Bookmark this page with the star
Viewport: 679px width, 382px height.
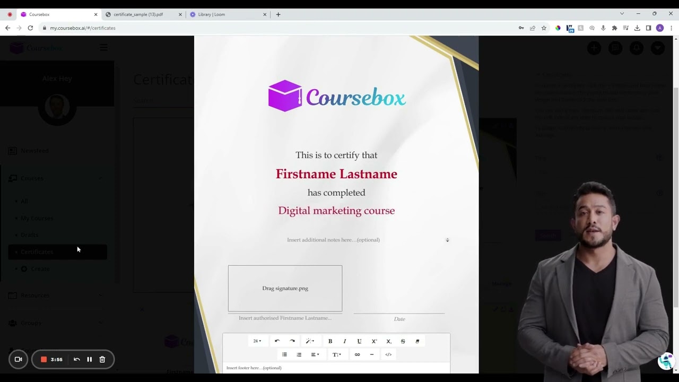click(x=544, y=28)
